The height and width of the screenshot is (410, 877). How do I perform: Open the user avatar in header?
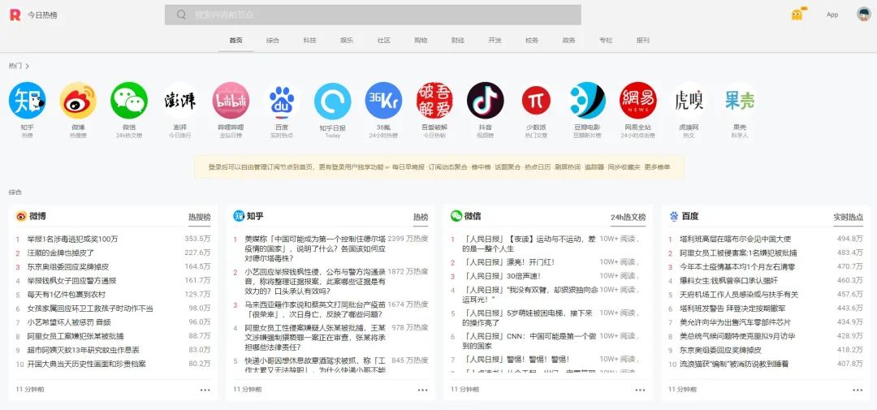tap(863, 15)
